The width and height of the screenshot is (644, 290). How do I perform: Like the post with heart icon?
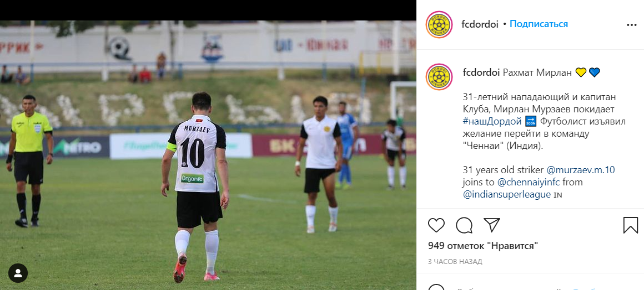click(x=436, y=225)
